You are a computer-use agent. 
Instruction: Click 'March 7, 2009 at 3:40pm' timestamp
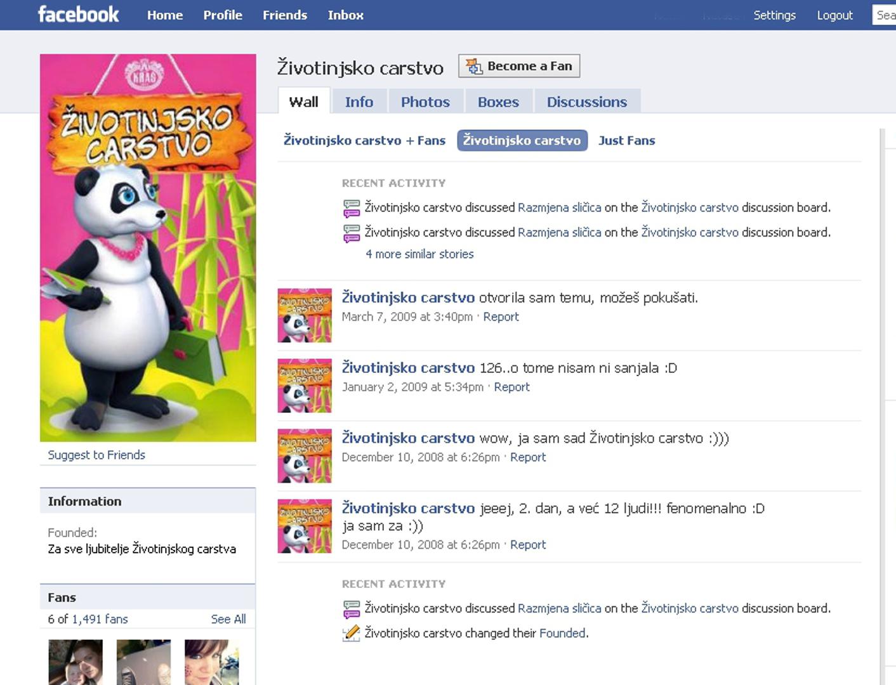[407, 316]
